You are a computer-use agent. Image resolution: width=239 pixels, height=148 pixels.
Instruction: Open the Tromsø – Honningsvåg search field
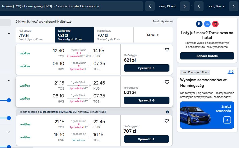point(72,6)
